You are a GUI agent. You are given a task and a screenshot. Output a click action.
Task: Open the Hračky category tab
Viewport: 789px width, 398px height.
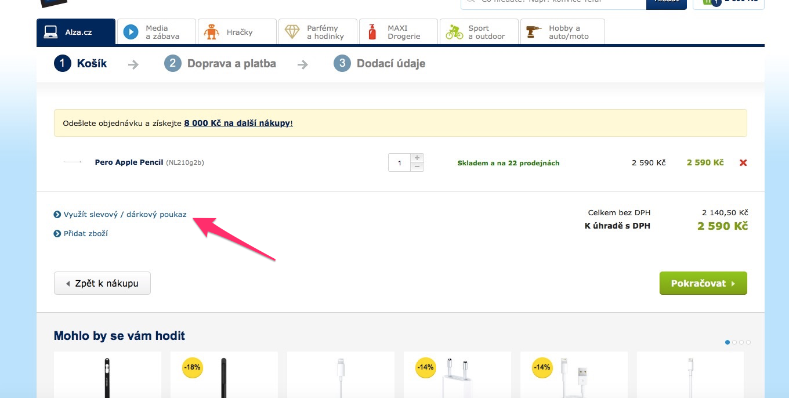pyautogui.click(x=237, y=32)
